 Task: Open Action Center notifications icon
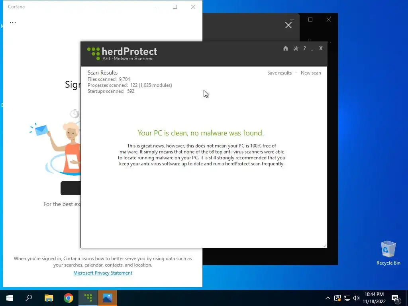pyautogui.click(x=396, y=298)
